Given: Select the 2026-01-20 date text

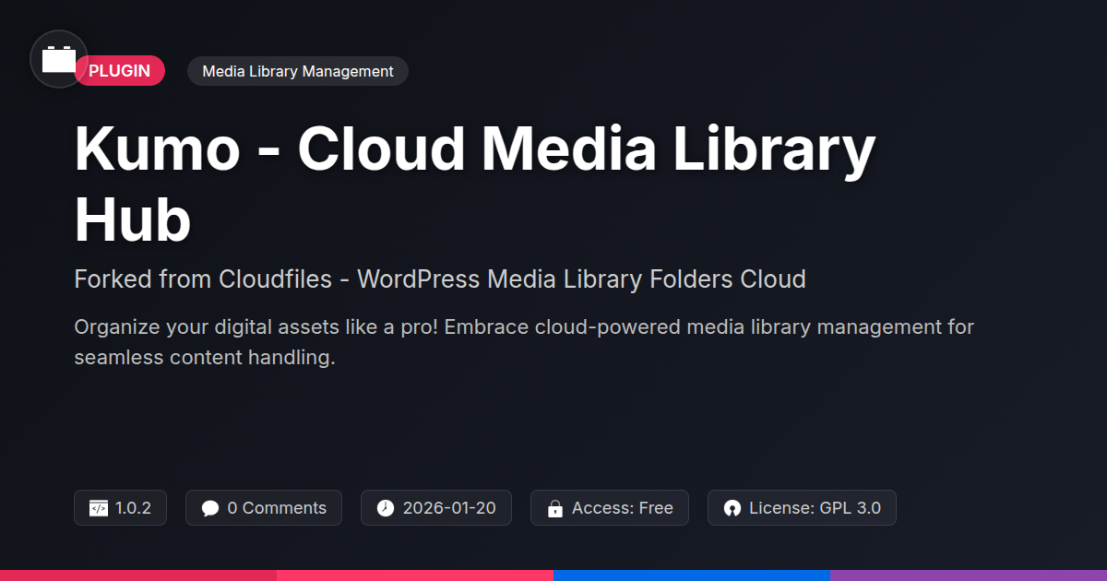Looking at the screenshot, I should click(x=449, y=508).
